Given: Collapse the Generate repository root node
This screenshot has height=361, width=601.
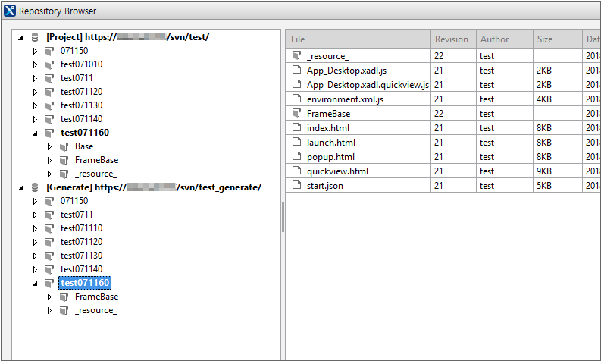Looking at the screenshot, I should click(x=20, y=187).
